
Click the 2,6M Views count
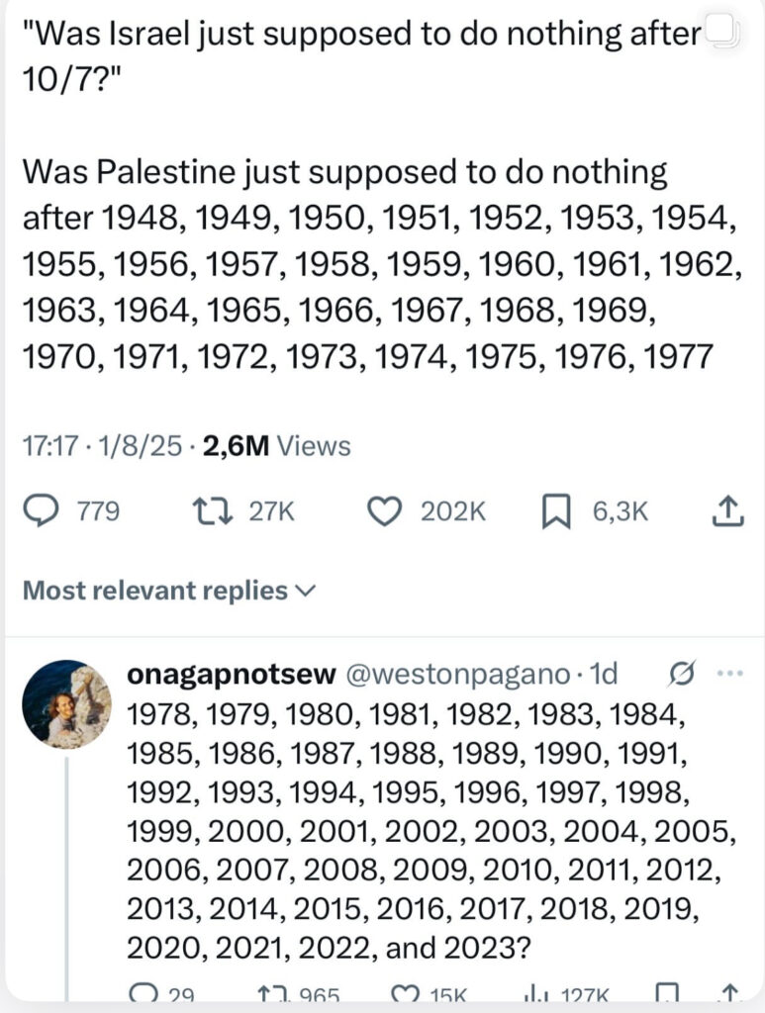click(276, 446)
